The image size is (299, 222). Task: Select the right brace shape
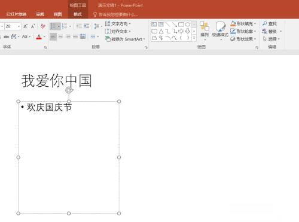188,38
